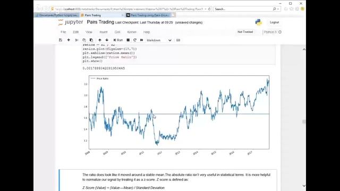Restart kernel and run all icon
Image resolution: width=340 pixels, height=191 pixels.
[x=142, y=40]
